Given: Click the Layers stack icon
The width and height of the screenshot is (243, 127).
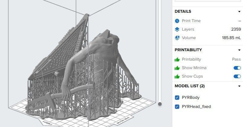Looking at the screenshot, I should (x=177, y=29).
